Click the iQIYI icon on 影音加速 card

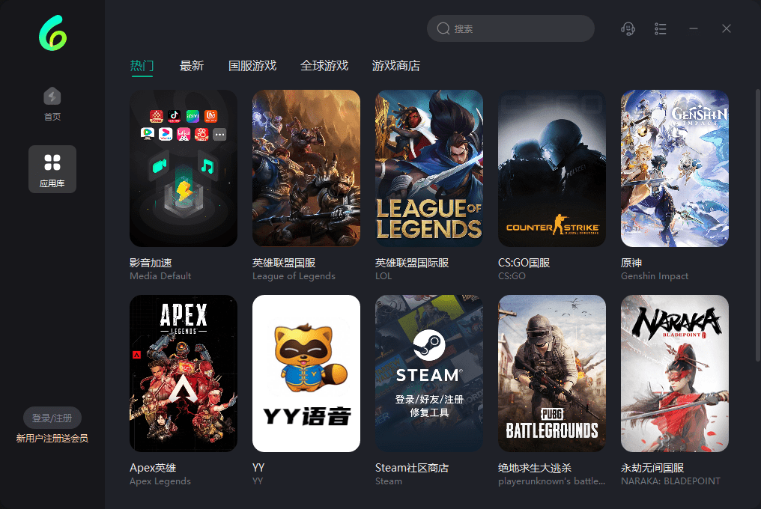[x=192, y=116]
